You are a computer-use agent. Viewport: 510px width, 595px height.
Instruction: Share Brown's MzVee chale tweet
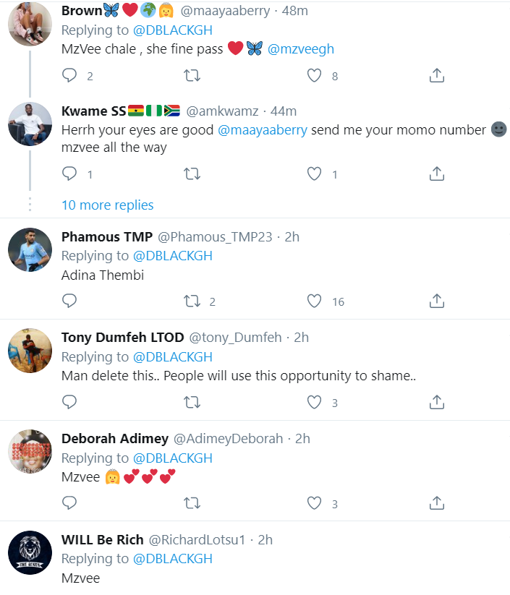click(x=436, y=75)
